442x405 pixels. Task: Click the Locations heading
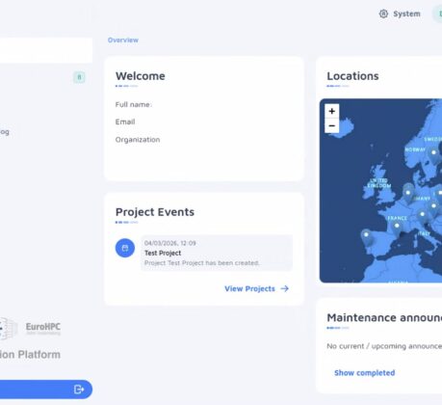pyautogui.click(x=352, y=76)
